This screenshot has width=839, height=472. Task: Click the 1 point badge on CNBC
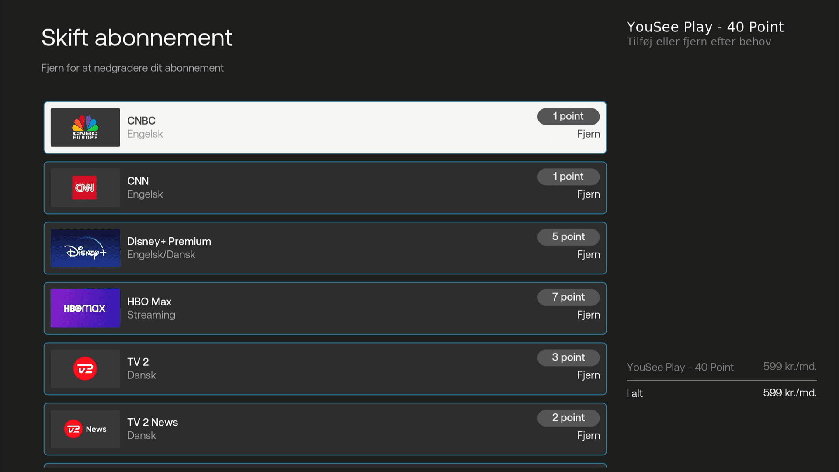click(x=569, y=116)
